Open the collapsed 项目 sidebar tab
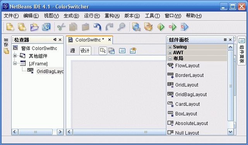 pyautogui.click(x=6, y=46)
